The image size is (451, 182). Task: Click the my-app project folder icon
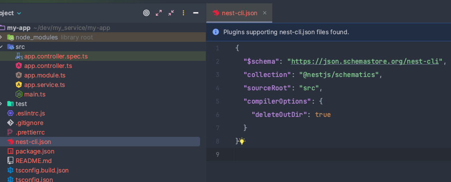tap(2, 28)
